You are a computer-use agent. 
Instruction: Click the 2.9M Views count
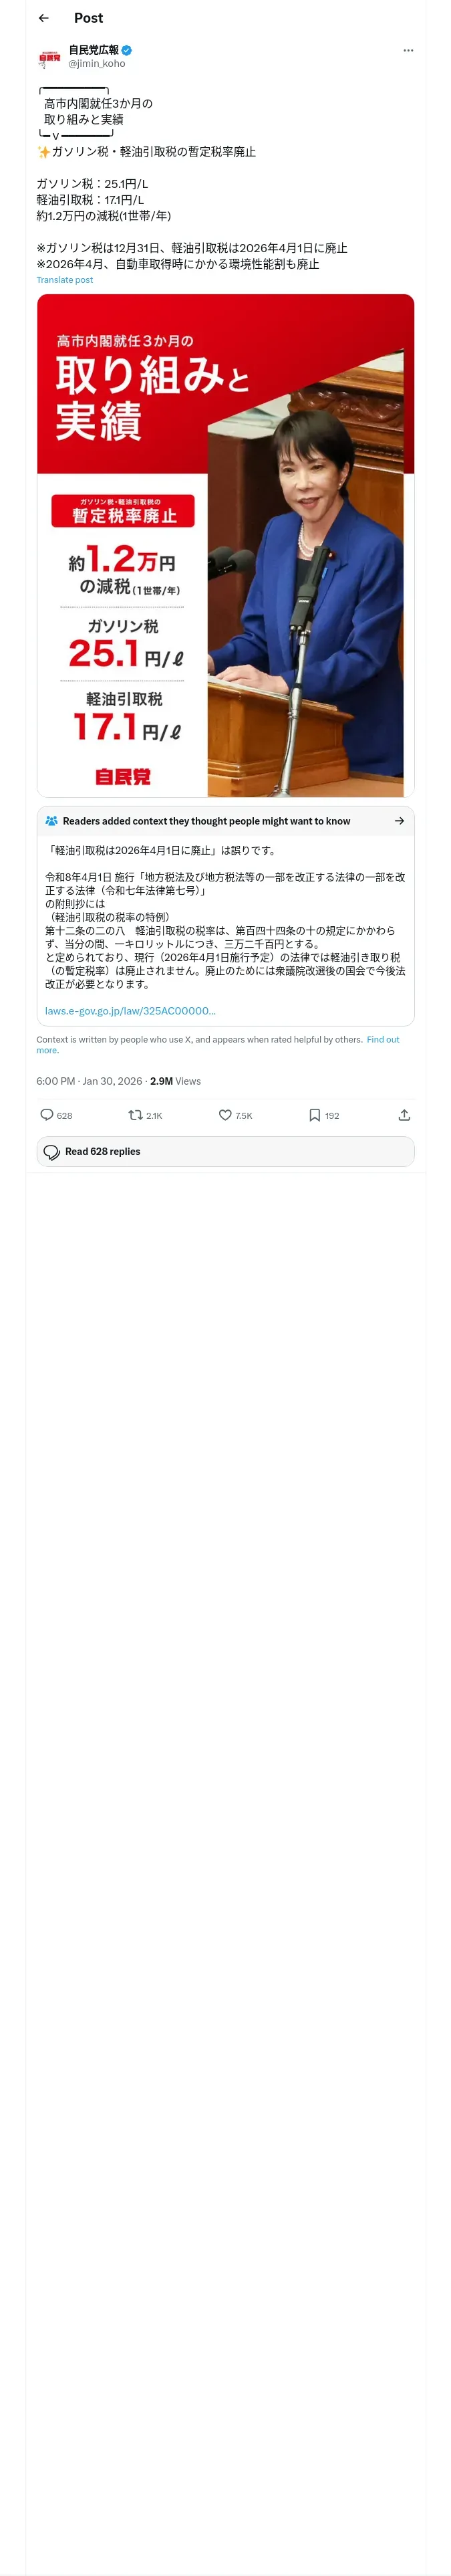[x=175, y=1081]
